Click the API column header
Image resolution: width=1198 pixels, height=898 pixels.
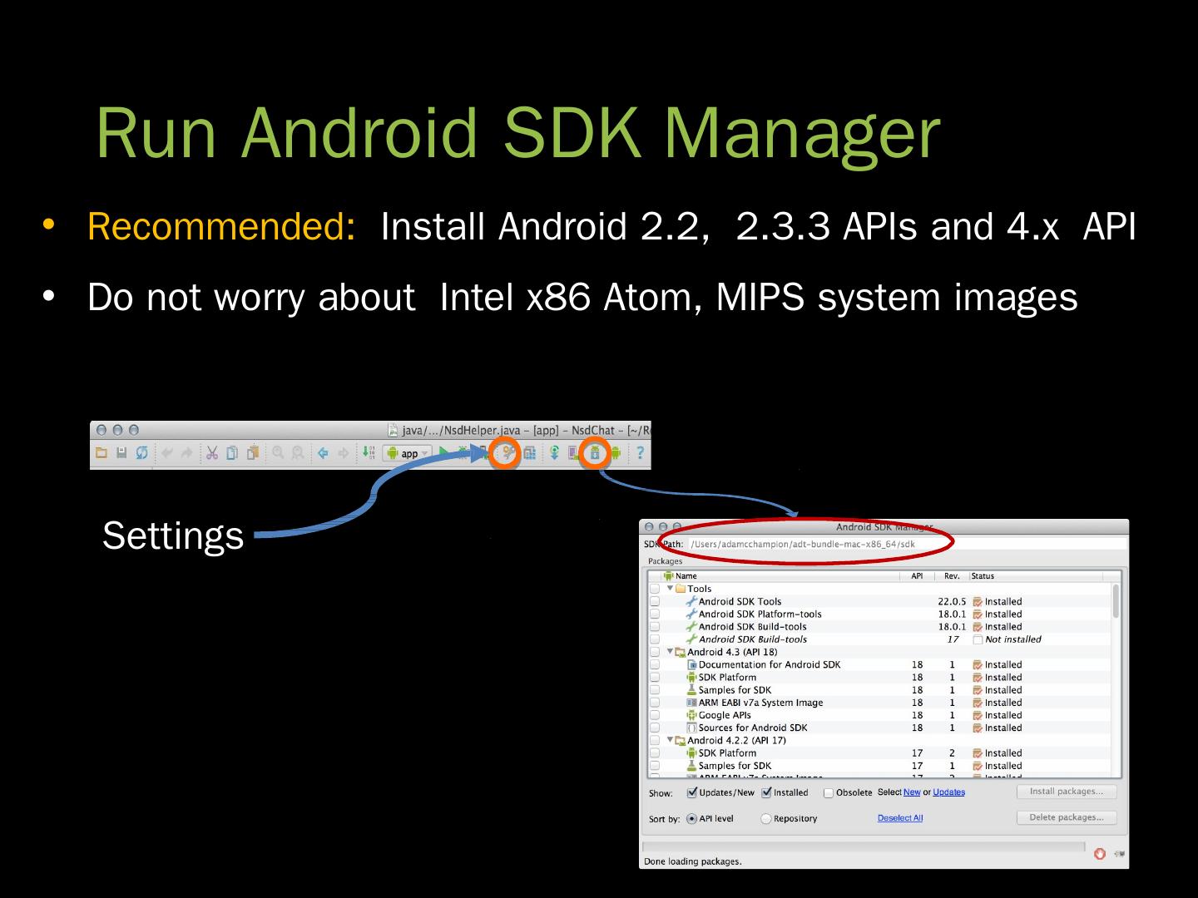(917, 576)
